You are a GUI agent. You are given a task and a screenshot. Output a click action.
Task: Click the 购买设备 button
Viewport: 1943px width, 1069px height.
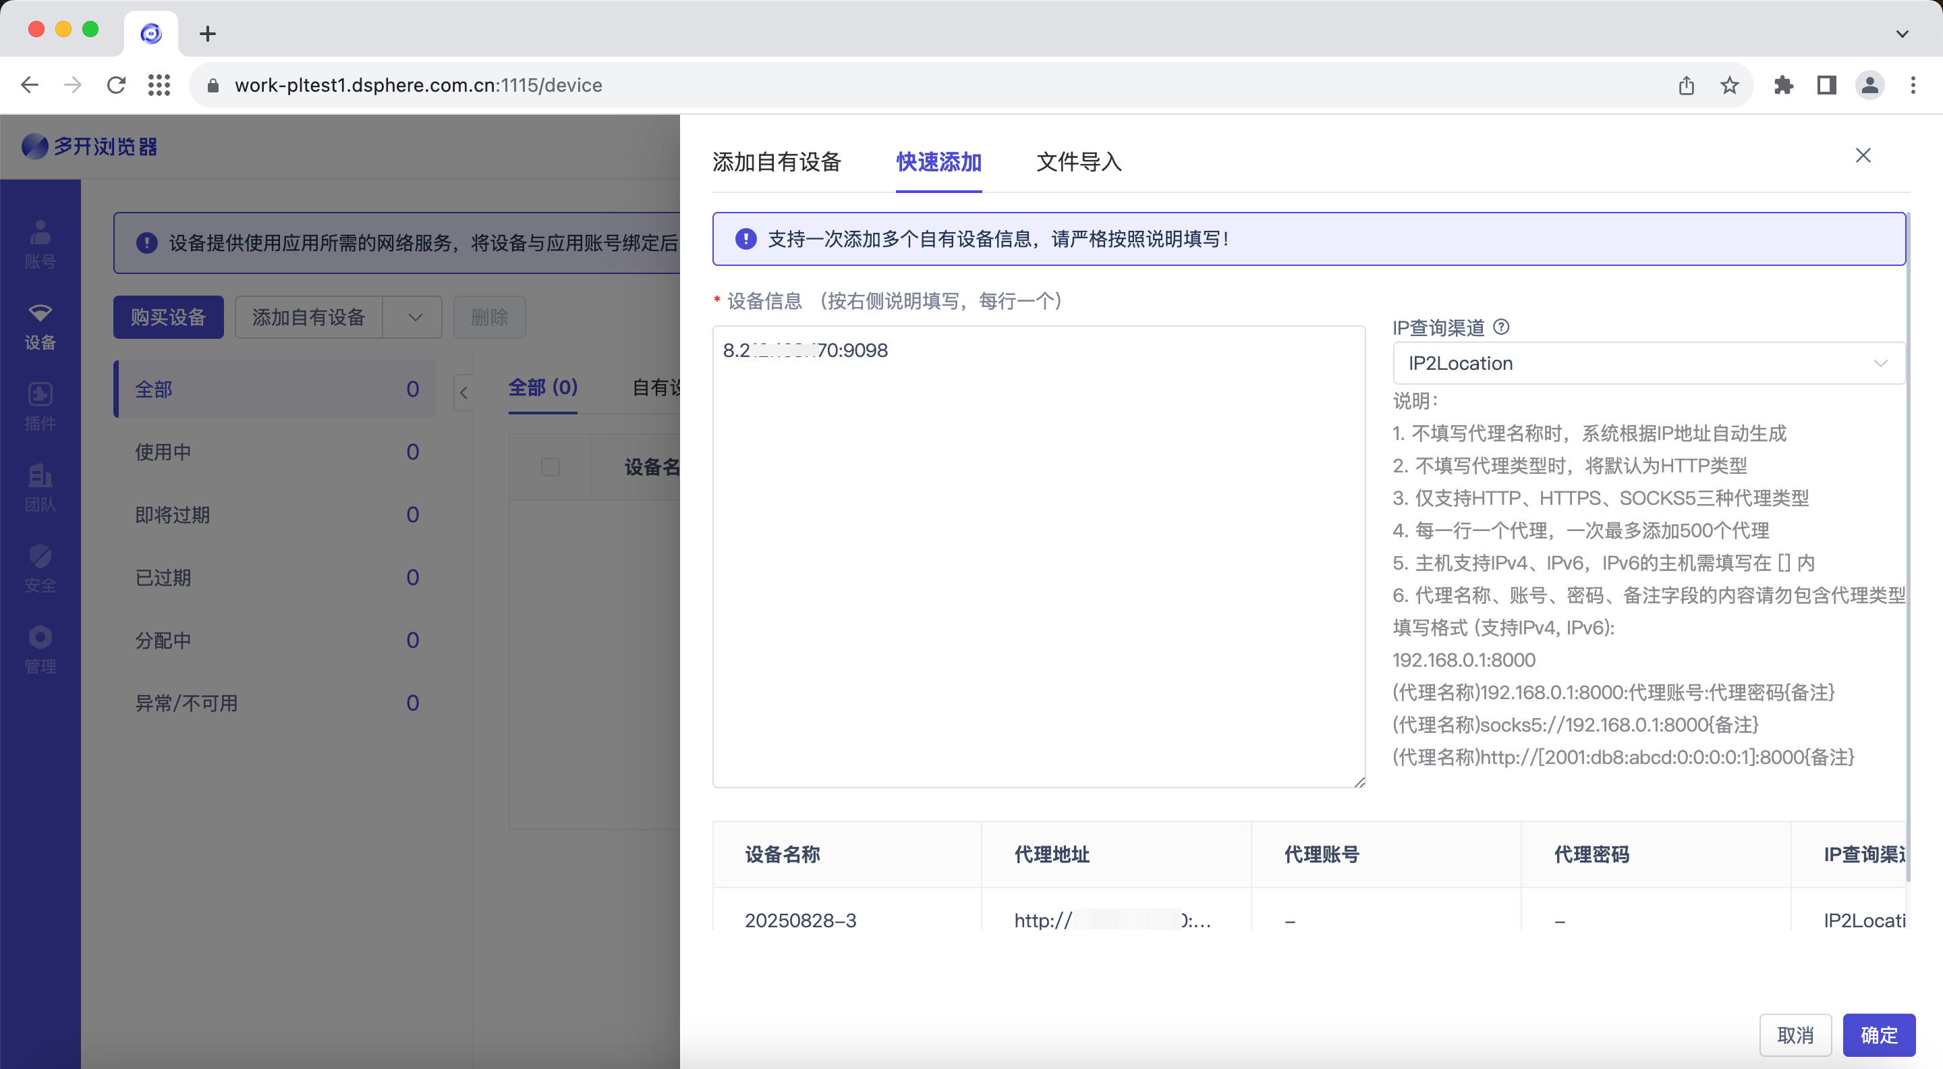pos(168,317)
